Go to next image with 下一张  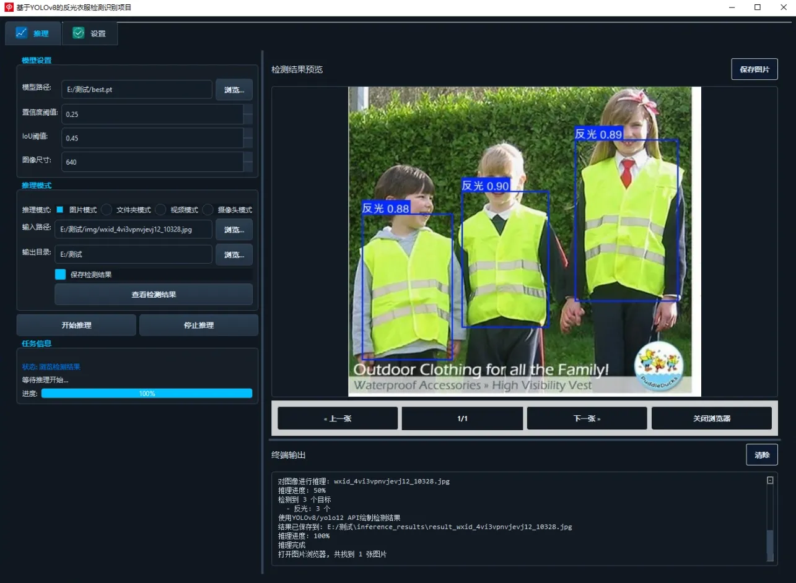click(x=587, y=418)
